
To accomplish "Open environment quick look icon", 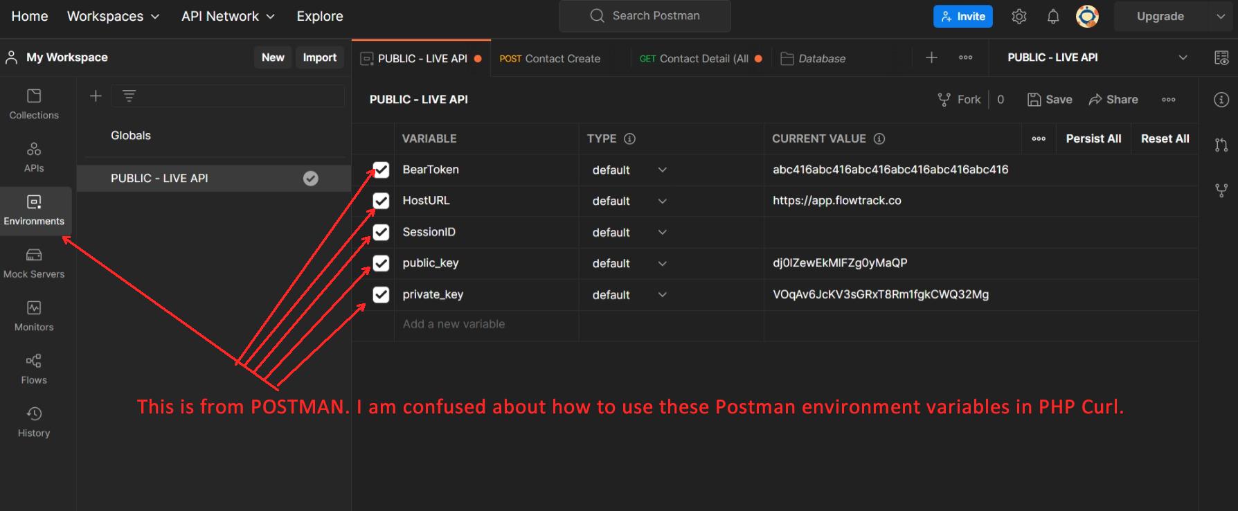I will click(x=1221, y=57).
